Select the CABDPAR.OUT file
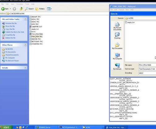The width and height of the screenshot is (156, 129). pyautogui.click(x=36, y=27)
